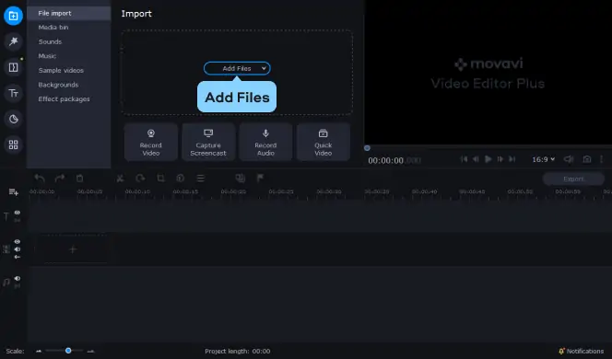The width and height of the screenshot is (612, 359).
Task: Add a marker with flag icon
Action: pyautogui.click(x=260, y=179)
